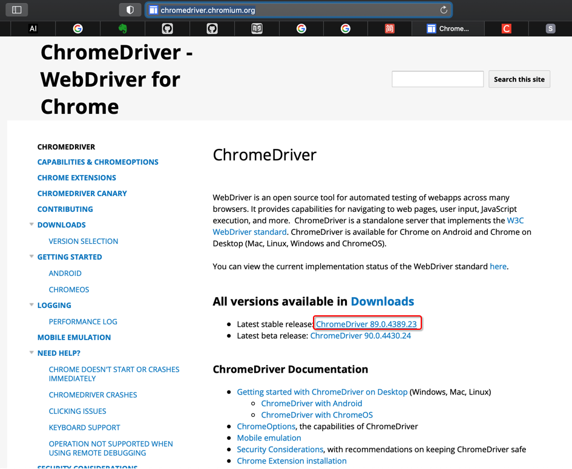
Task: Open ChromeDriver 90.0.4430.24 beta release link
Action: (360, 336)
